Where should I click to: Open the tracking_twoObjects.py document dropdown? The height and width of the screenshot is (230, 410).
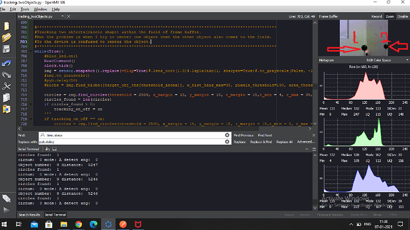62,17
